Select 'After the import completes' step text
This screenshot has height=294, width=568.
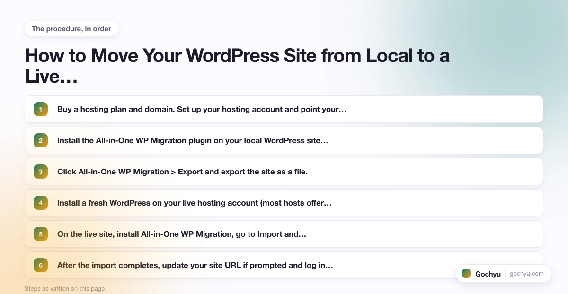[195, 265]
